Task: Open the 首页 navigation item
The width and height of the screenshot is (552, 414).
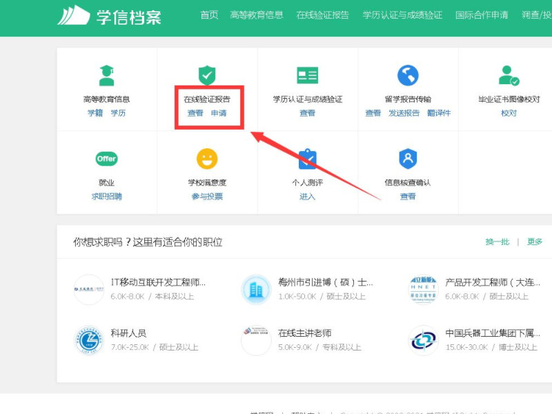Action: (x=208, y=14)
